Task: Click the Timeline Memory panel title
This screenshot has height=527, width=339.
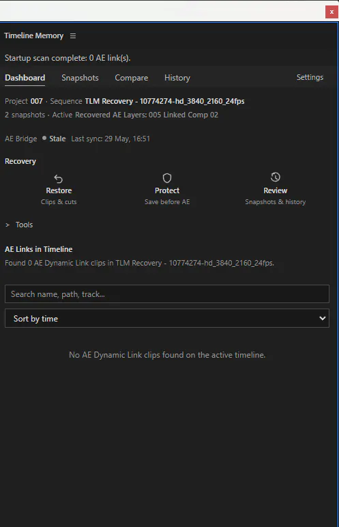Action: [33, 35]
